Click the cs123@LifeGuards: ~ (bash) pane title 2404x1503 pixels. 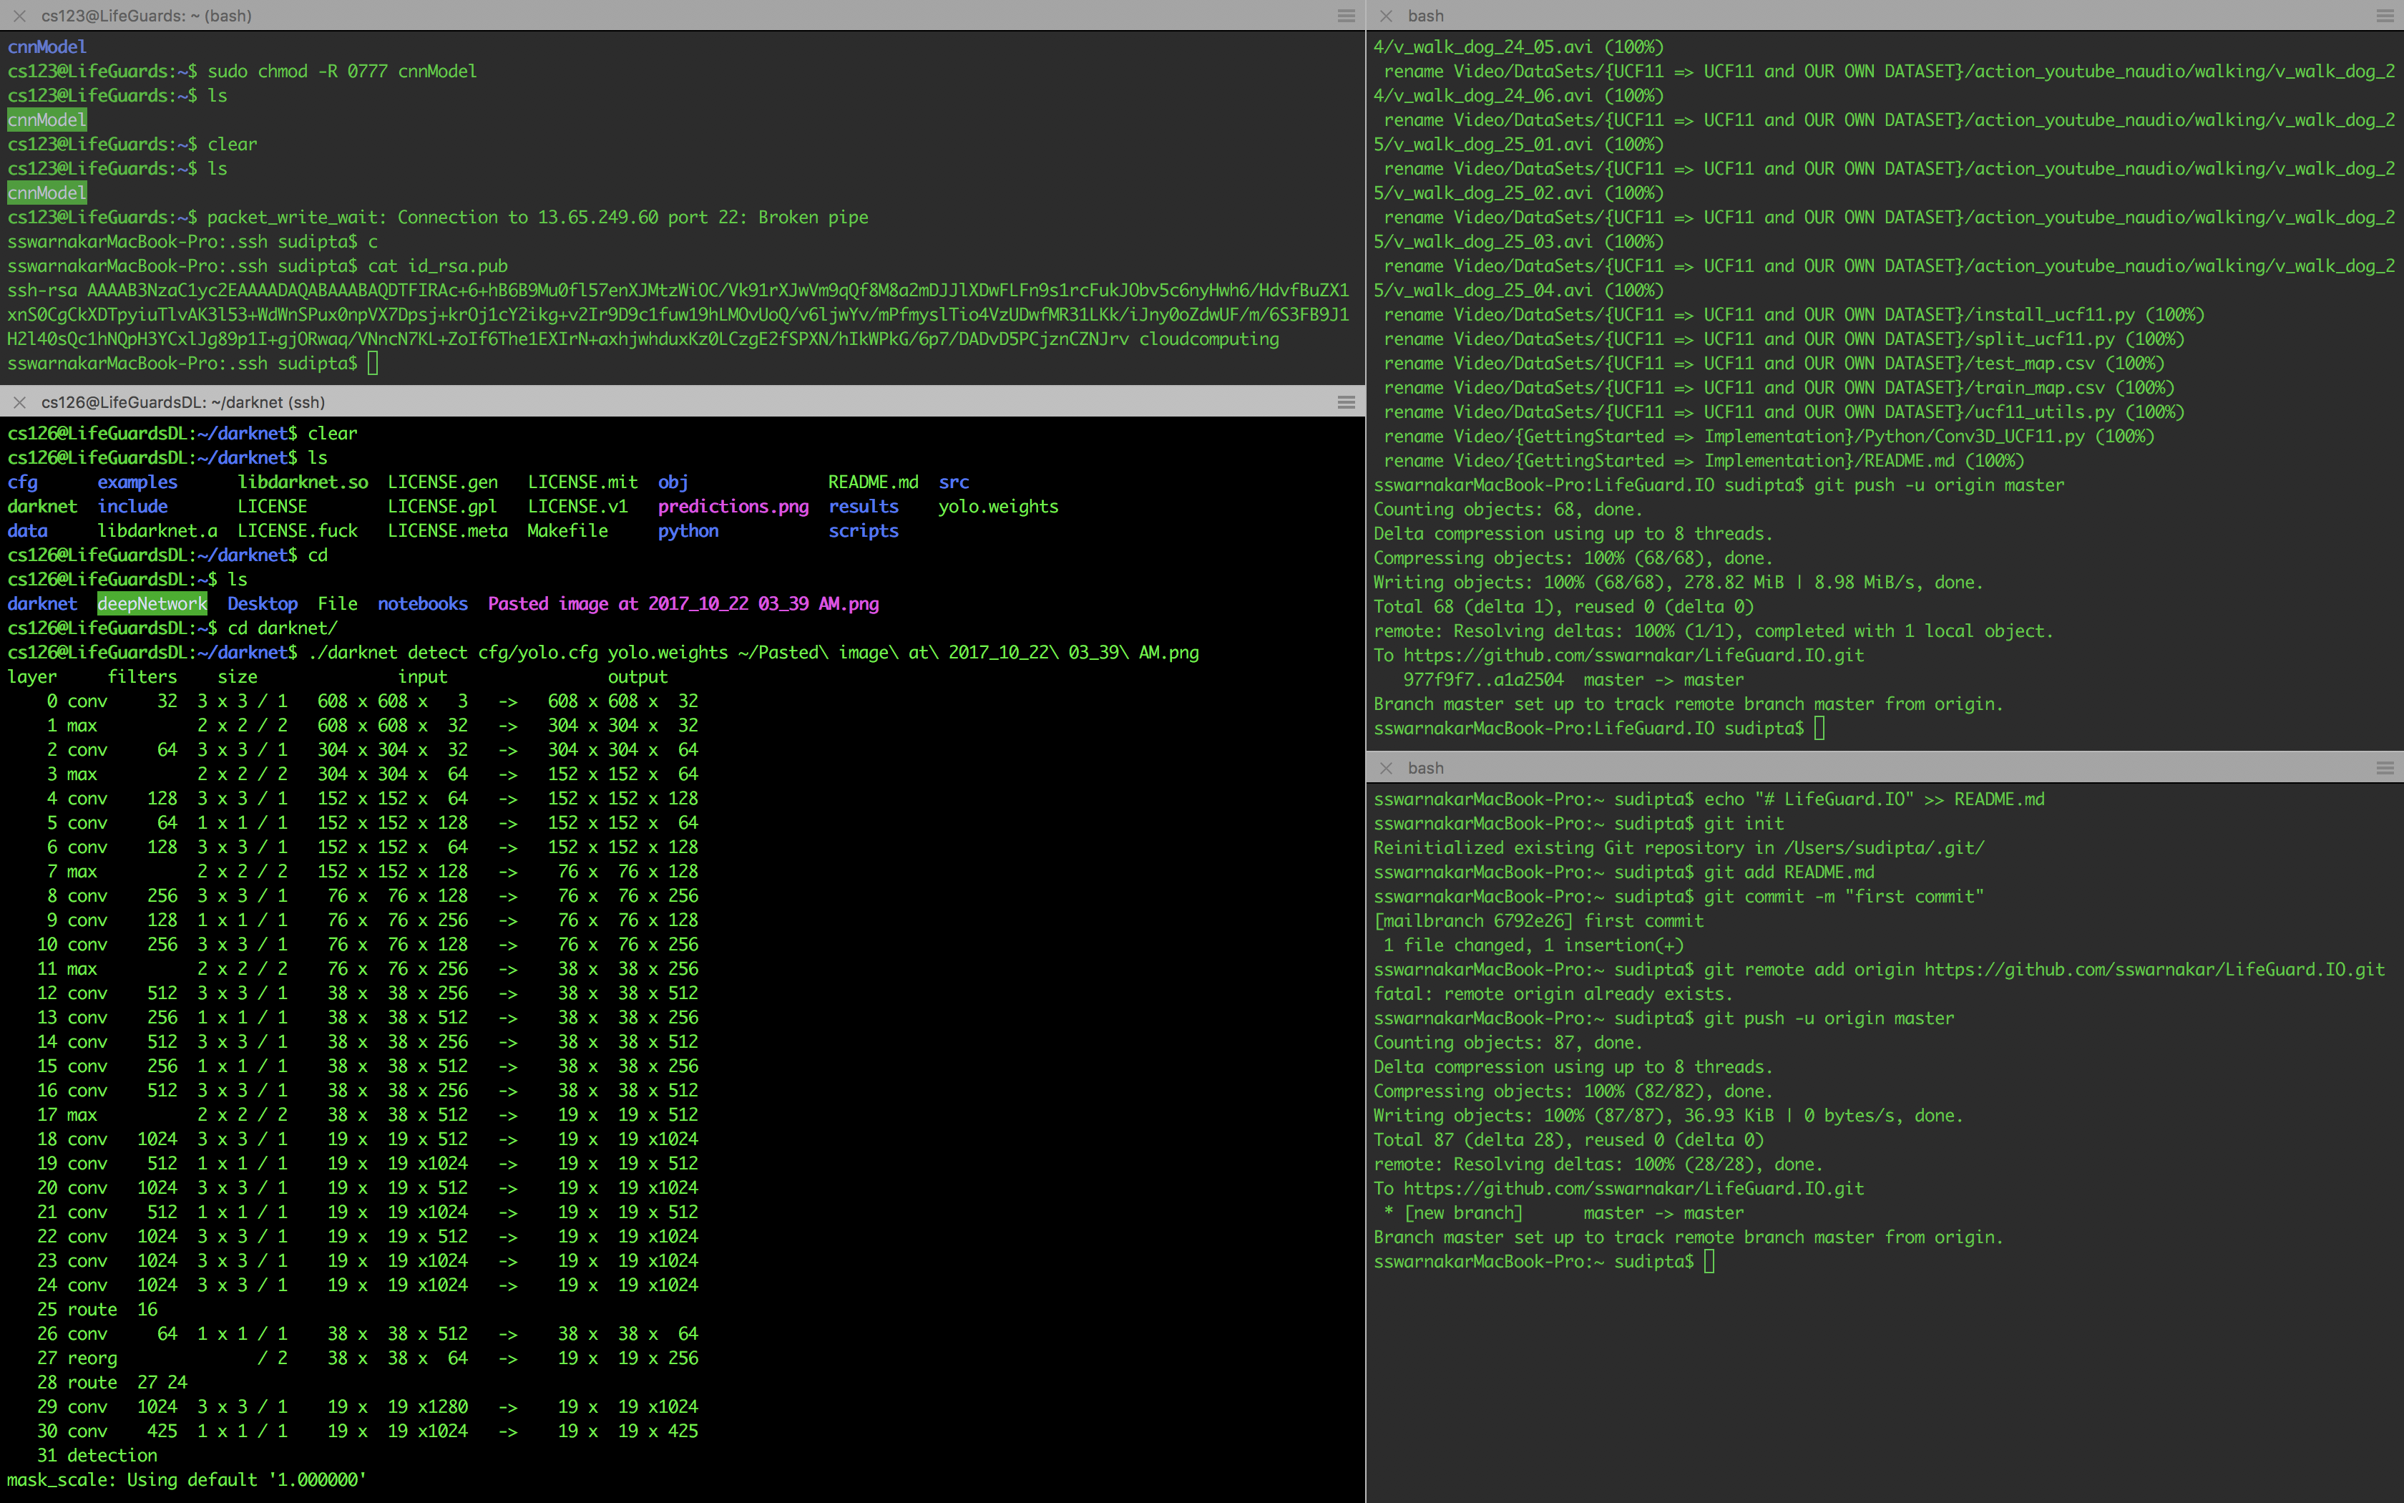pyautogui.click(x=146, y=16)
